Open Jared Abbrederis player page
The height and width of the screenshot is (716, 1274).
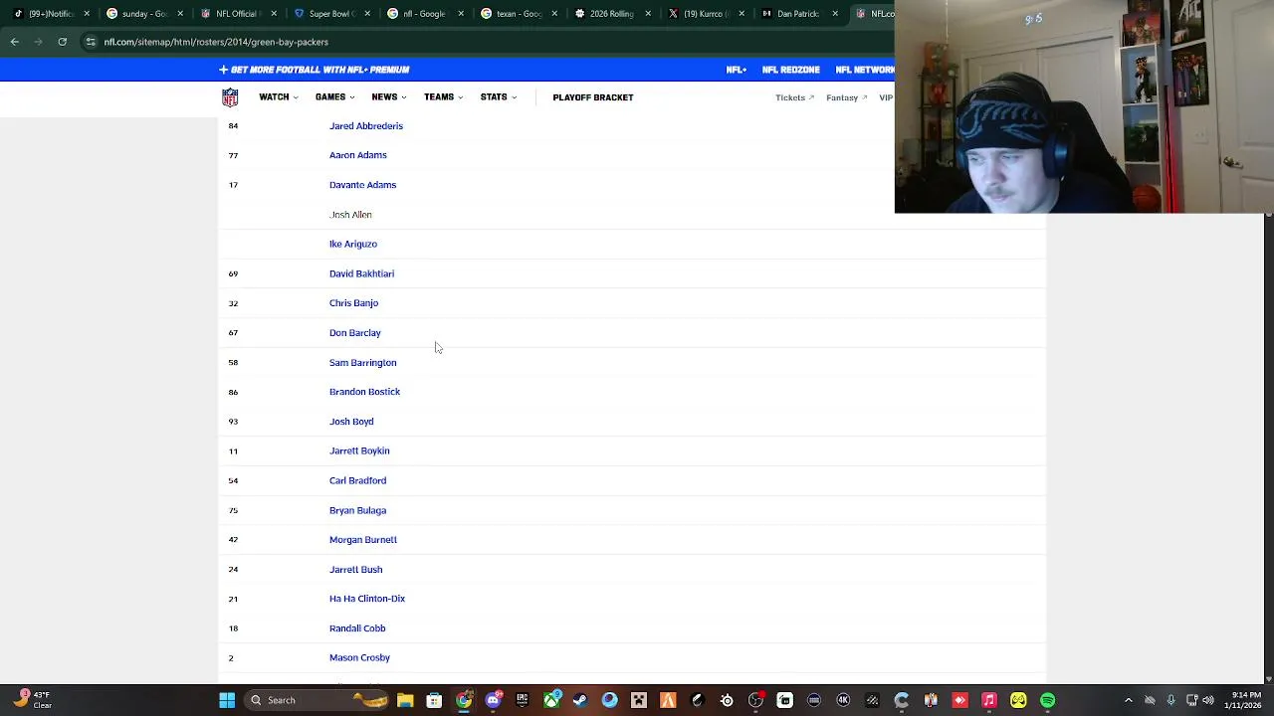pos(366,126)
